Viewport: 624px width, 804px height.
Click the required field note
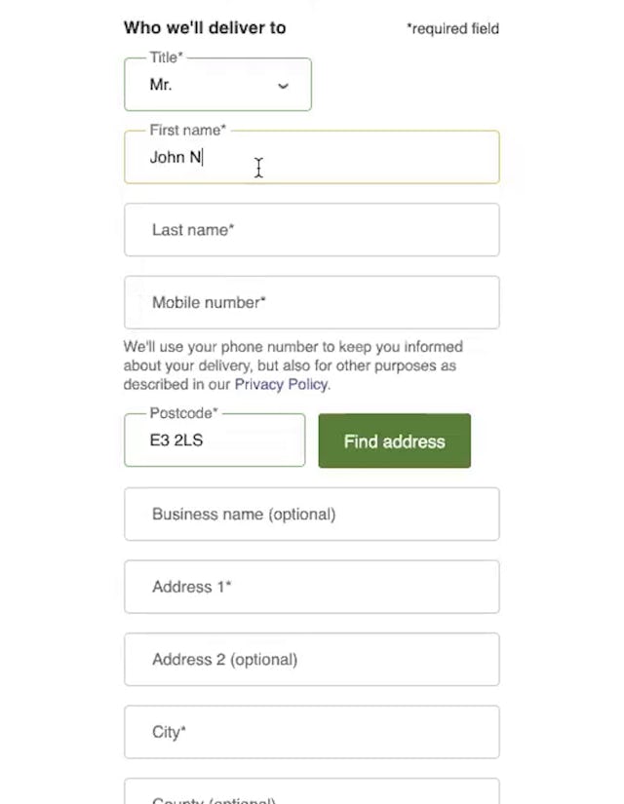[452, 28]
